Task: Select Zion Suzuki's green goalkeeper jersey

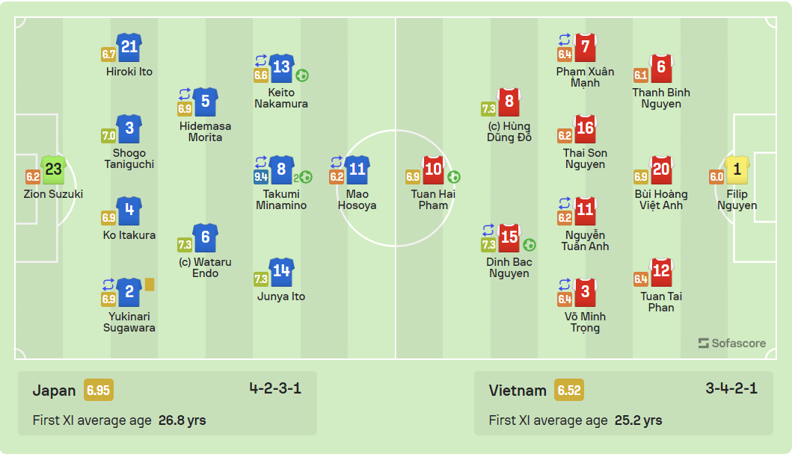Action: (53, 170)
